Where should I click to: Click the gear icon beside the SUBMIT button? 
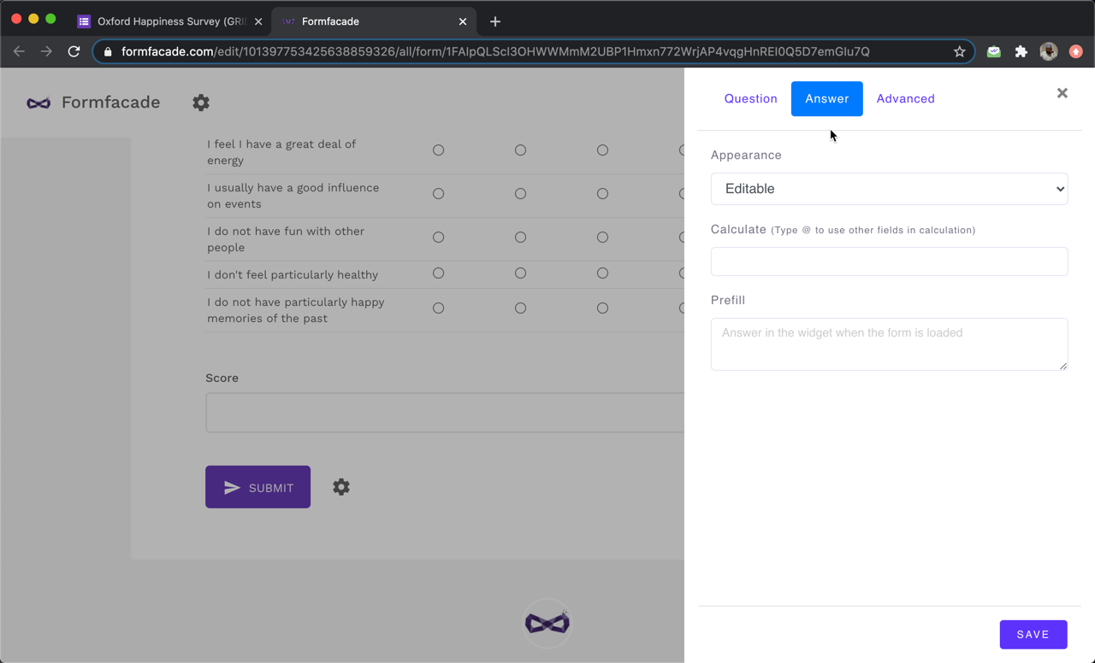tap(340, 487)
